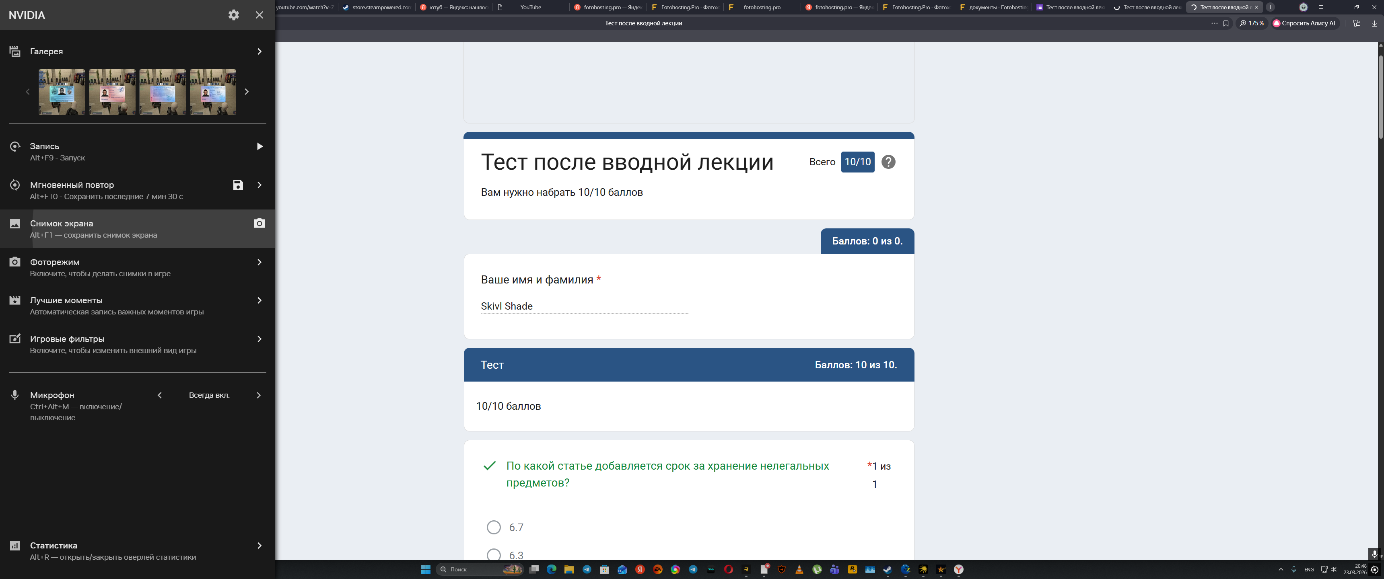Click the help question mark icon
Screen dimensions: 1384x579
click(888, 162)
